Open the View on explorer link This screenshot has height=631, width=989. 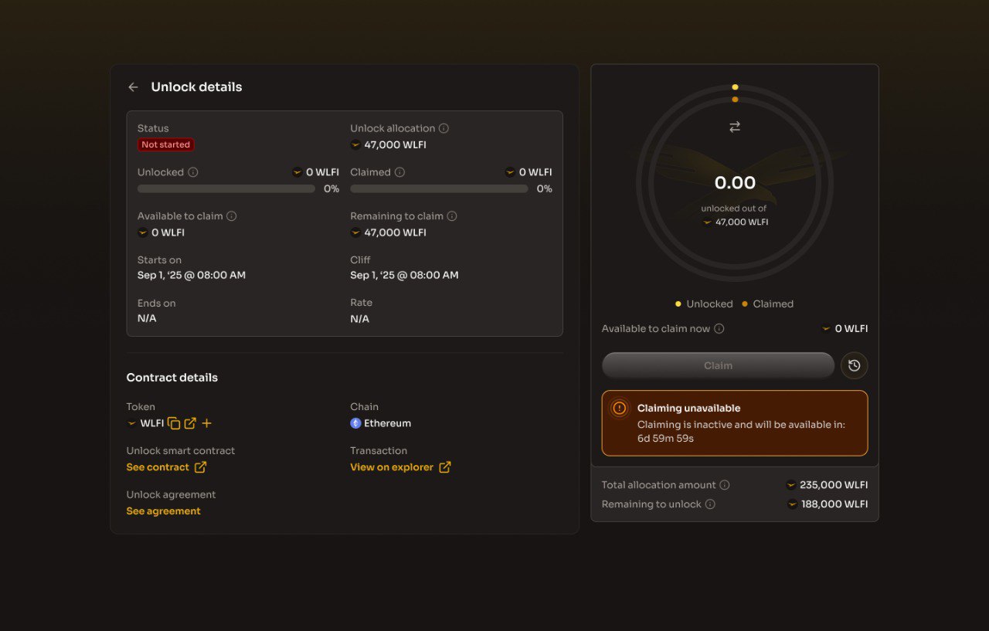pos(399,467)
